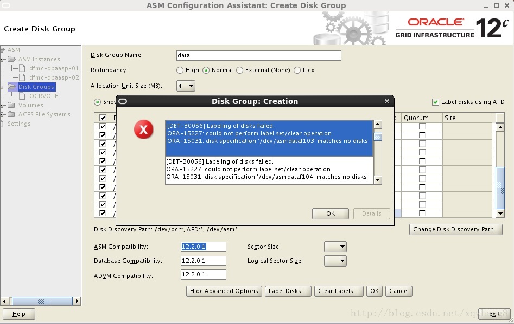Check the Quorum box in the last disk row
The width and height of the screenshot is (514, 324).
422,213
